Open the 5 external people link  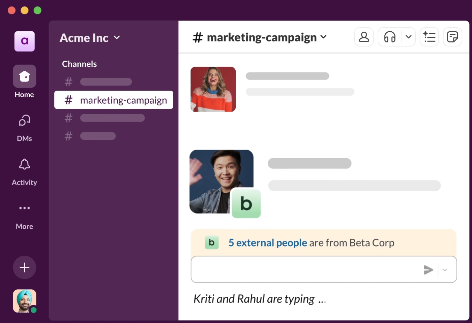pos(268,243)
